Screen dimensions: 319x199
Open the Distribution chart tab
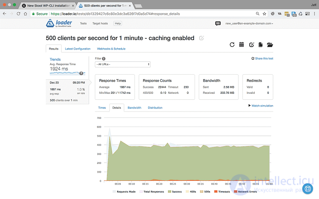pyautogui.click(x=155, y=107)
